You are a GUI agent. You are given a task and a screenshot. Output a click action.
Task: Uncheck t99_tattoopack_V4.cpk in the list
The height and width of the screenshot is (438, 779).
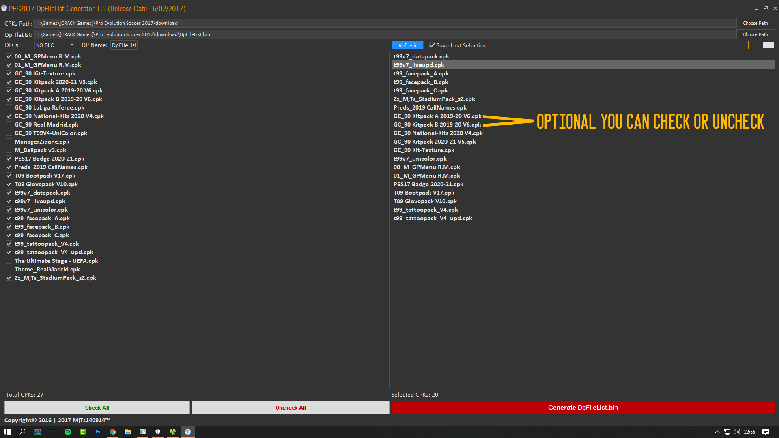coord(9,244)
